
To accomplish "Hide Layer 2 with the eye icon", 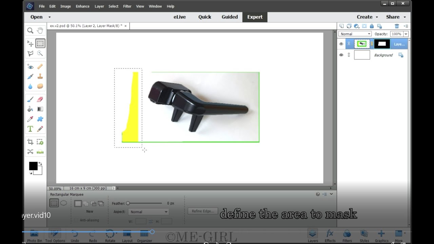I will pos(341,44).
